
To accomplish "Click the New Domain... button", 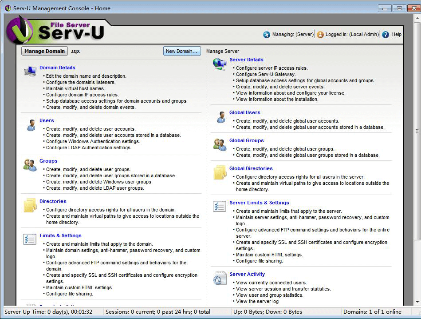I will pos(182,51).
